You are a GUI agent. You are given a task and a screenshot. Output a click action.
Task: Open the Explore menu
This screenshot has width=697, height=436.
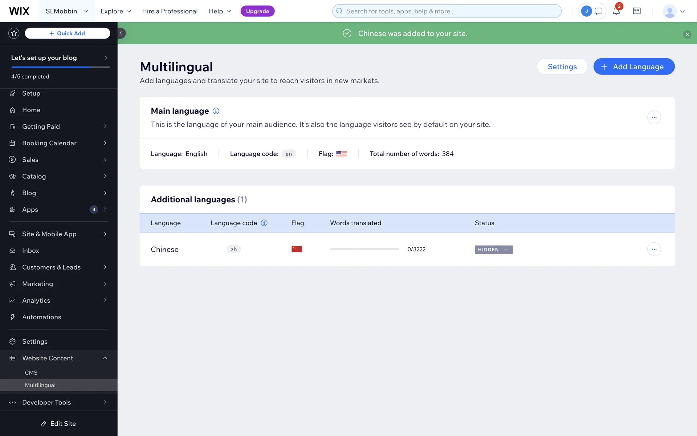pos(115,11)
